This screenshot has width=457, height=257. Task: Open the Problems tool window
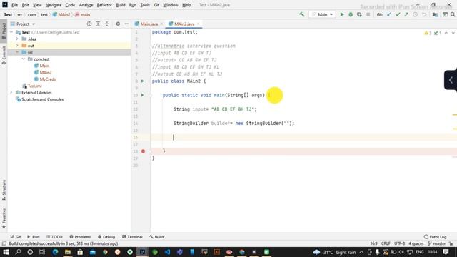click(x=80, y=237)
